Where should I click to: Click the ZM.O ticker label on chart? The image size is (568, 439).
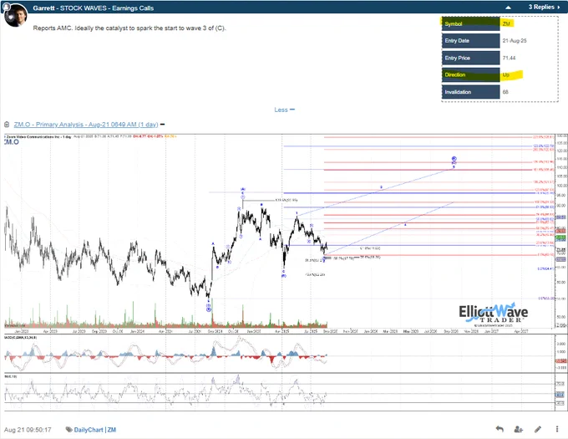coord(11,142)
